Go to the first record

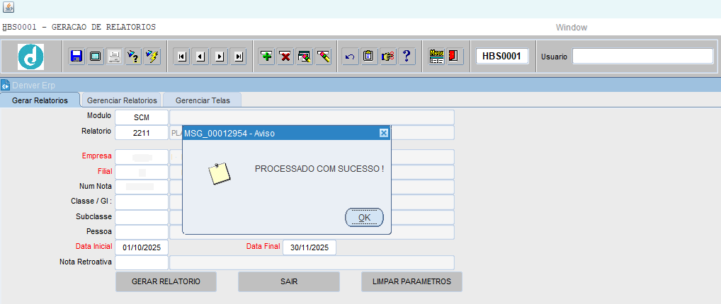[x=182, y=57]
